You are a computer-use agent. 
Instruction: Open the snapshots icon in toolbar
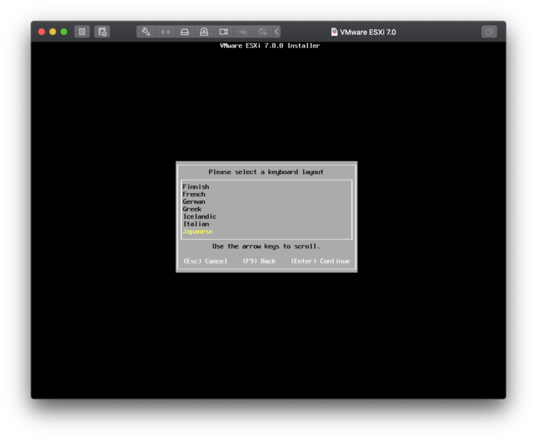(x=102, y=32)
